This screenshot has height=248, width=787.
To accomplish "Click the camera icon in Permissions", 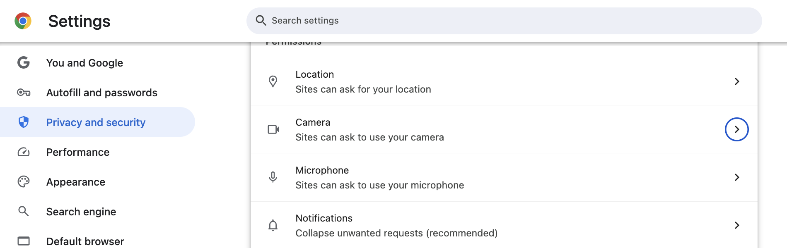I will point(273,129).
